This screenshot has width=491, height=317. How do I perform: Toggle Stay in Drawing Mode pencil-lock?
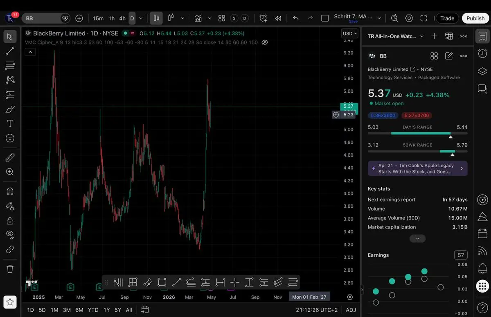pos(10,206)
